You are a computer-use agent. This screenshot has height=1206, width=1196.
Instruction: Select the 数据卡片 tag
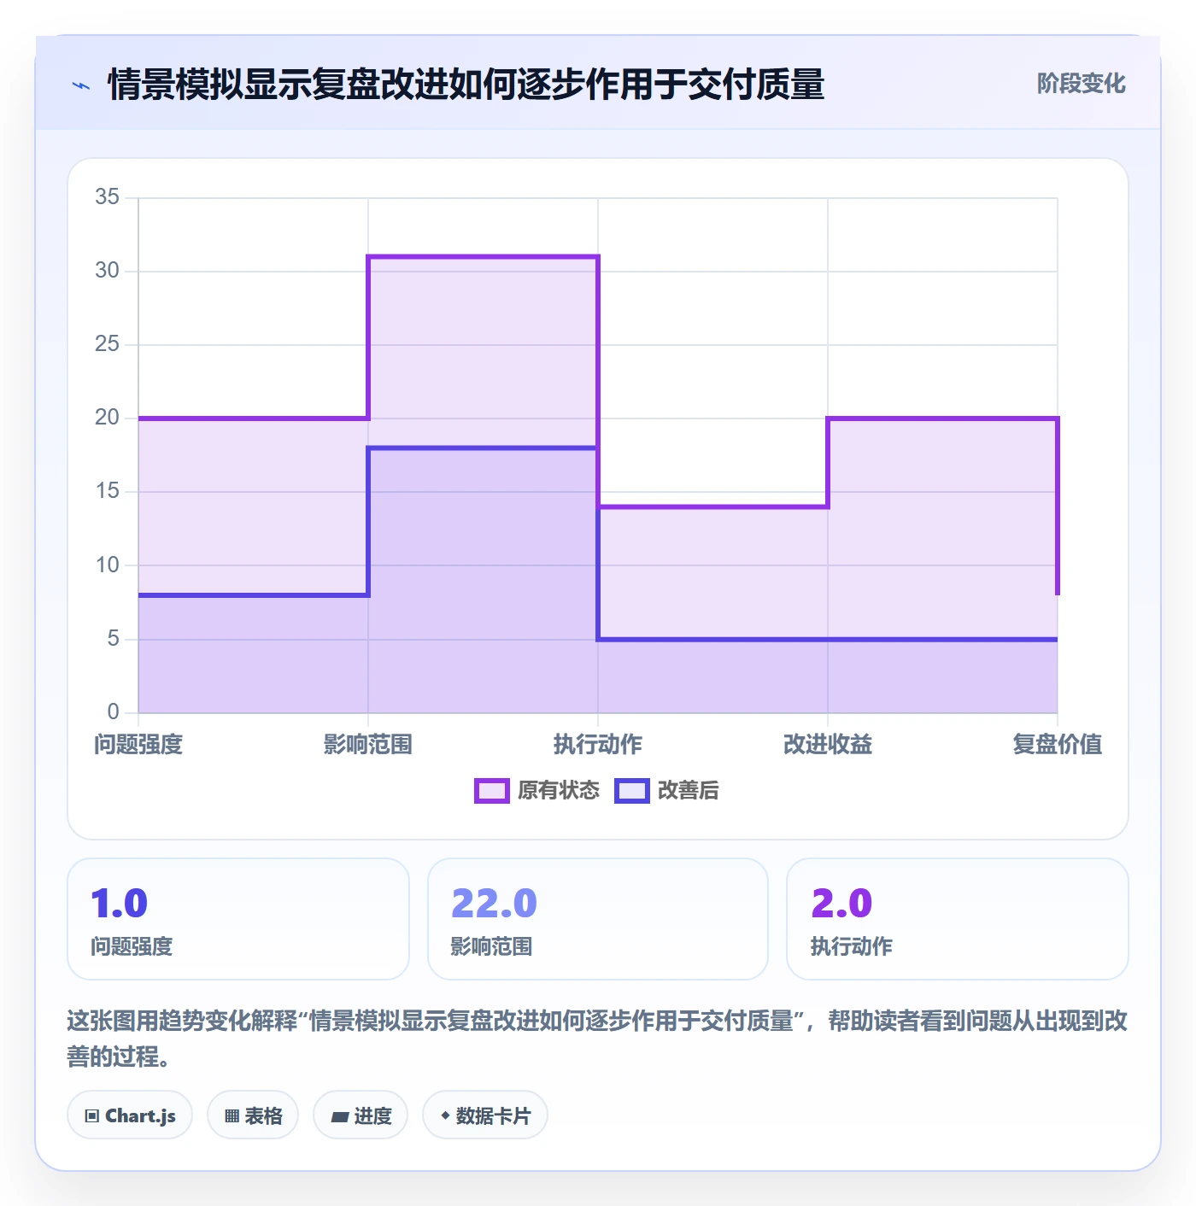[x=485, y=1115]
